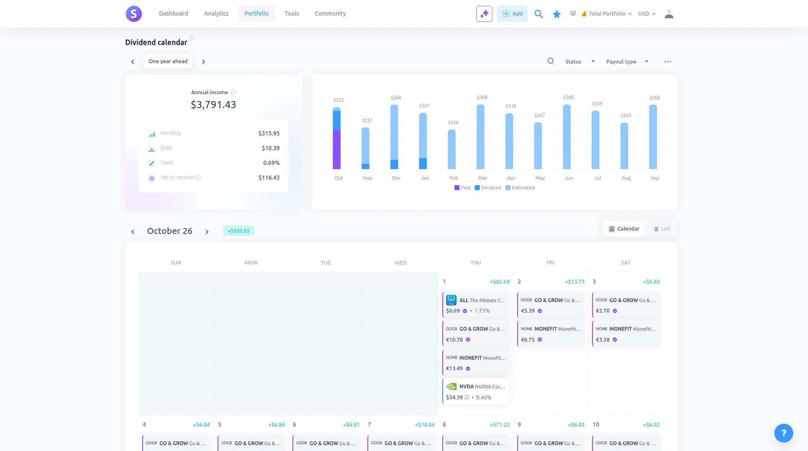
Task: Toggle Declared series in chart legend
Action: click(x=488, y=188)
